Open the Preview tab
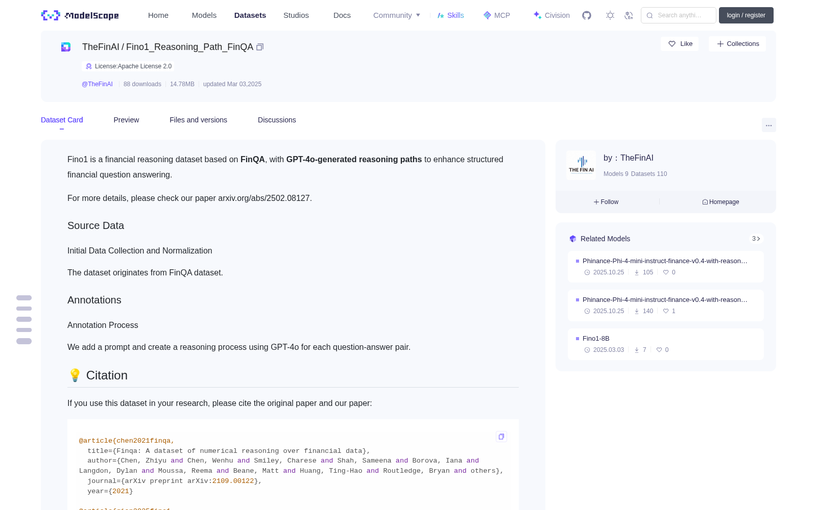The image size is (817, 510). (x=126, y=120)
